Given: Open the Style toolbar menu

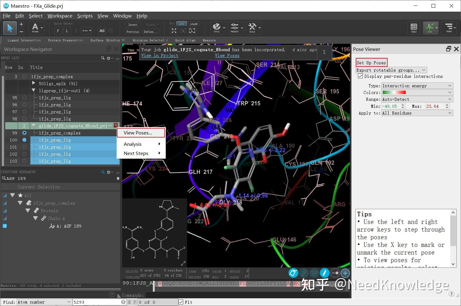Looking at the screenshot, I should [217, 28].
